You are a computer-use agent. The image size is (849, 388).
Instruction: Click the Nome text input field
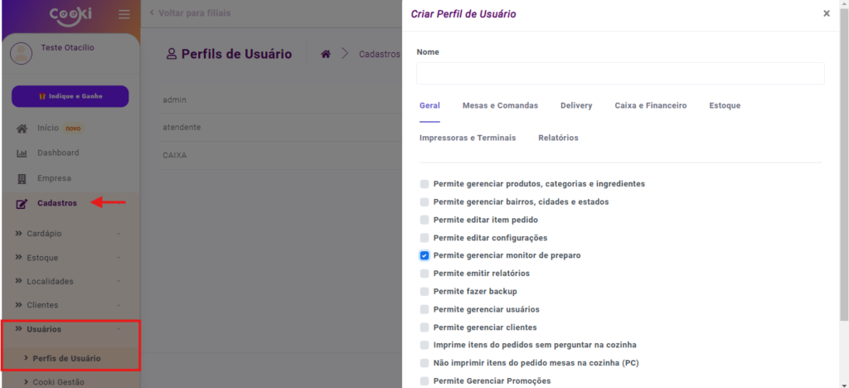620,74
